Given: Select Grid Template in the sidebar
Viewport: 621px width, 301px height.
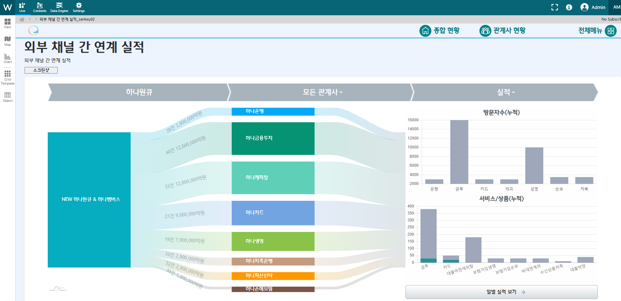Looking at the screenshot, I should [8, 78].
